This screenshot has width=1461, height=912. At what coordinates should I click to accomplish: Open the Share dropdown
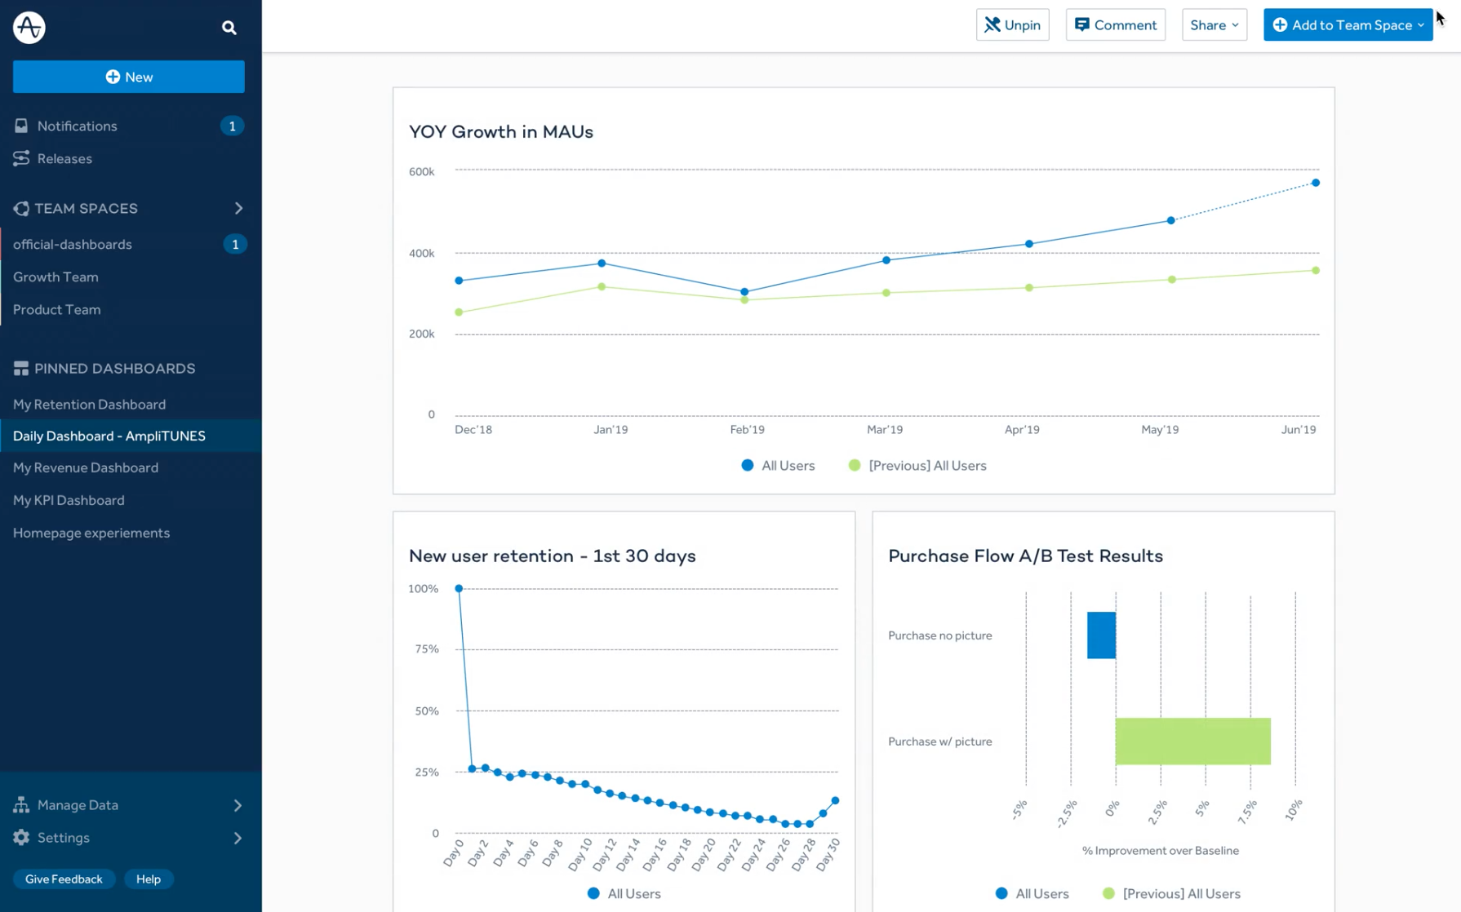[x=1214, y=24]
